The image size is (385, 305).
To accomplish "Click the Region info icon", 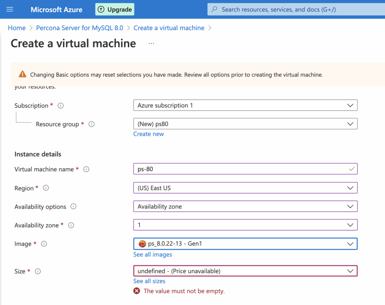I will coord(45,188).
